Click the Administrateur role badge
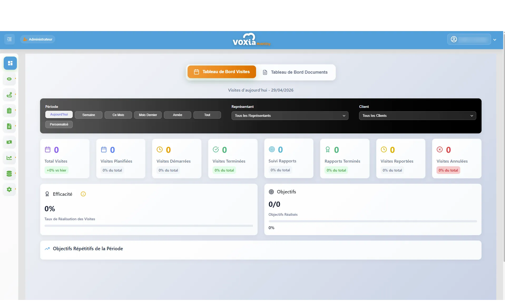Viewport: 505px width, 306px height. (x=38, y=39)
